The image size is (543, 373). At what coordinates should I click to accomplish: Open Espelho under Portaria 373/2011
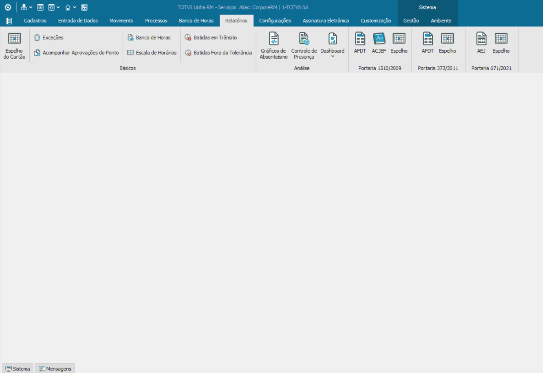tap(447, 43)
